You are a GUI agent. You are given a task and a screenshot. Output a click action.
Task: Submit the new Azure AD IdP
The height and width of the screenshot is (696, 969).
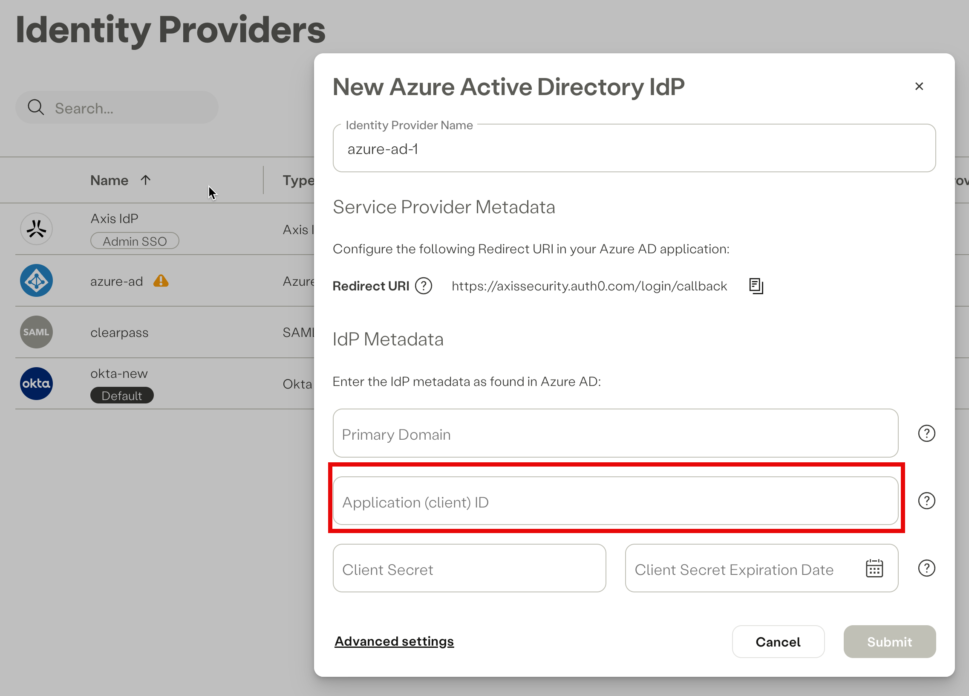point(890,642)
